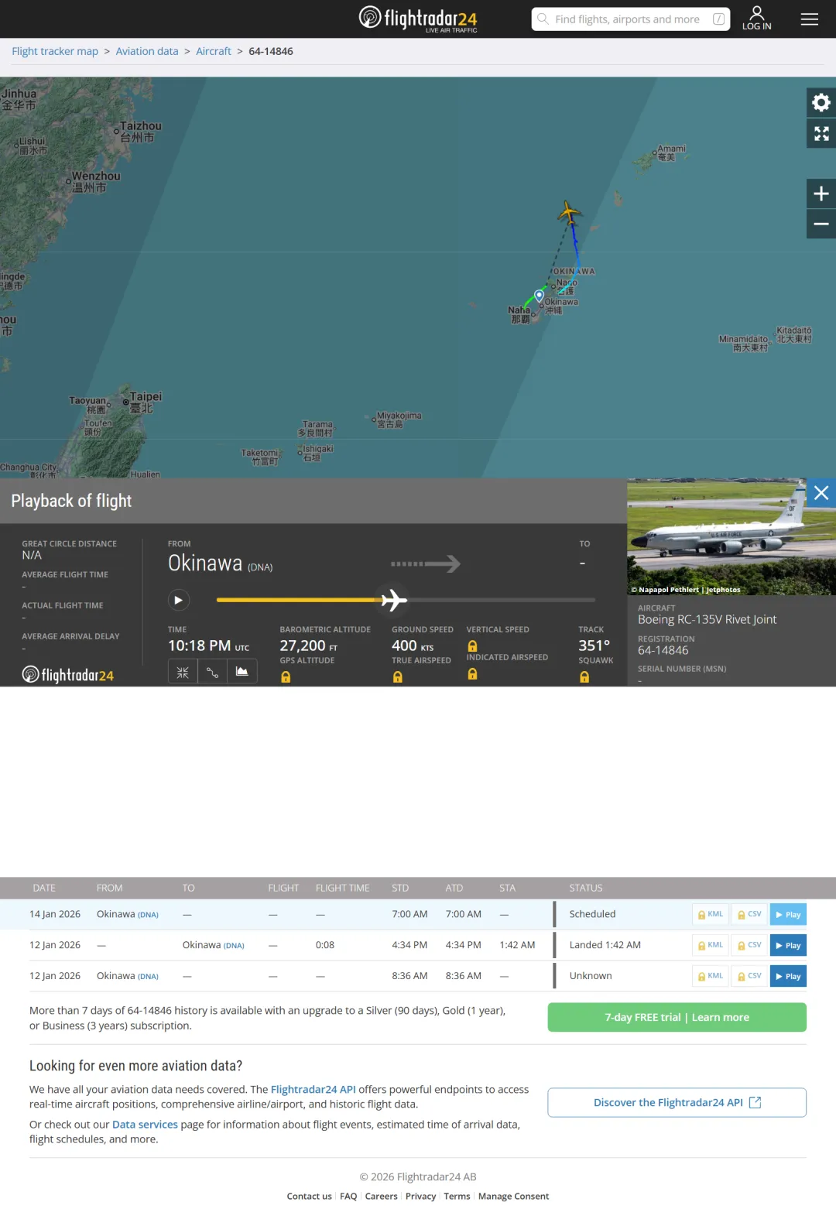Move the playback progress slider plane
836x1226 pixels.
coord(393,600)
